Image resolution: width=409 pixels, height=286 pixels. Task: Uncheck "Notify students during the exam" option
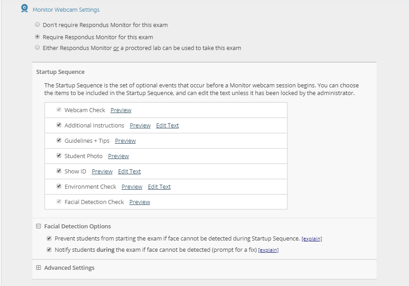49,250
